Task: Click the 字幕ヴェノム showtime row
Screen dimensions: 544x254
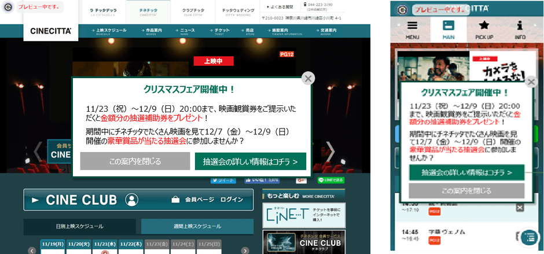Action: [x=463, y=235]
